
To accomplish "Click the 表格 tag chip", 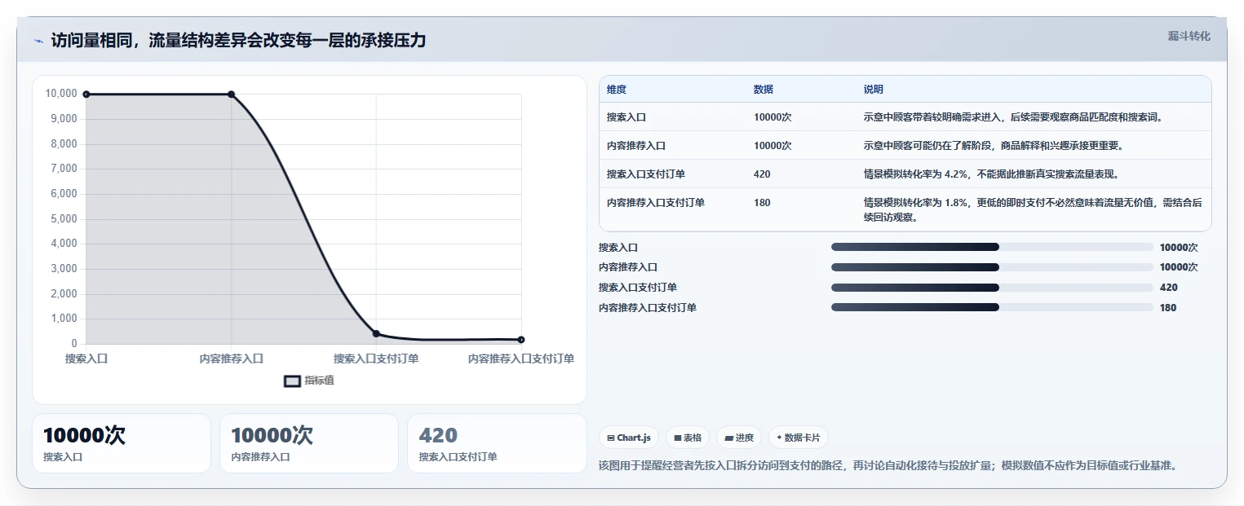I will (688, 438).
